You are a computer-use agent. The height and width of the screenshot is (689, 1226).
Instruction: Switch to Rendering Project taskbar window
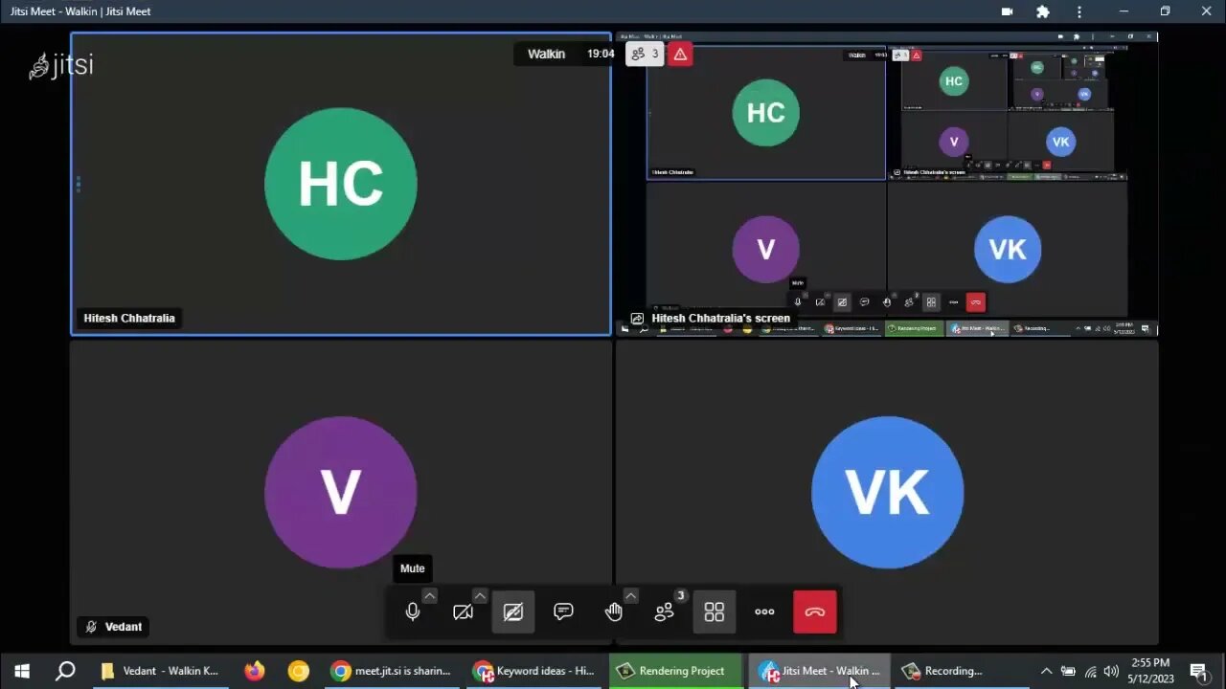click(675, 671)
